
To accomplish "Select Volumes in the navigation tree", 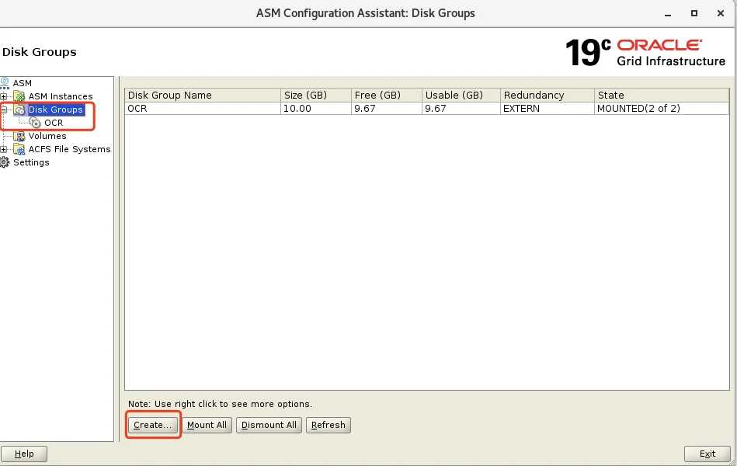I will point(47,136).
